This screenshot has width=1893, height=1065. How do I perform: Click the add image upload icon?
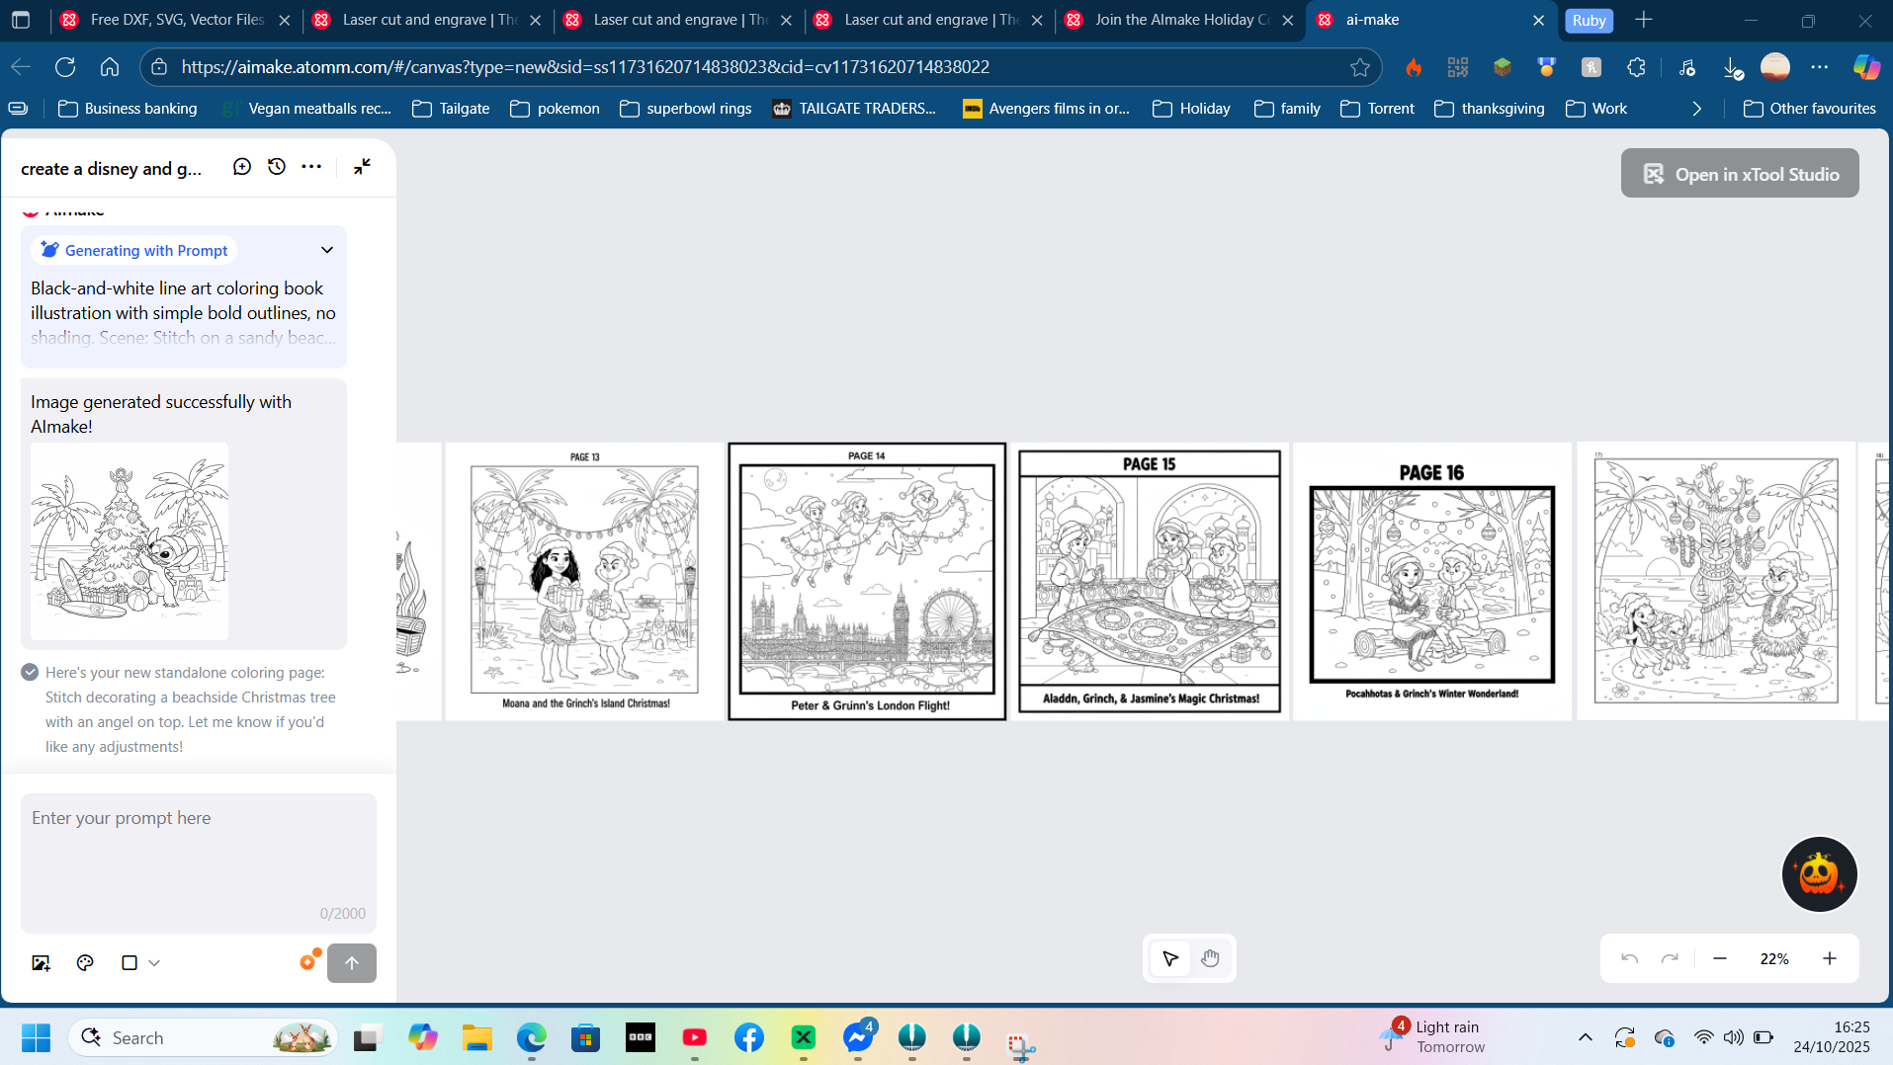point(41,963)
